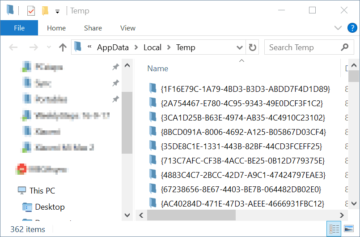Click the magnifier search icon
The height and width of the screenshot is (237, 360).
pos(344,47)
